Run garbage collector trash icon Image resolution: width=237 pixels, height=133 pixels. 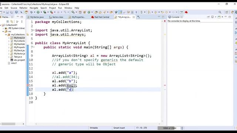pyautogui.click(x=182, y=128)
